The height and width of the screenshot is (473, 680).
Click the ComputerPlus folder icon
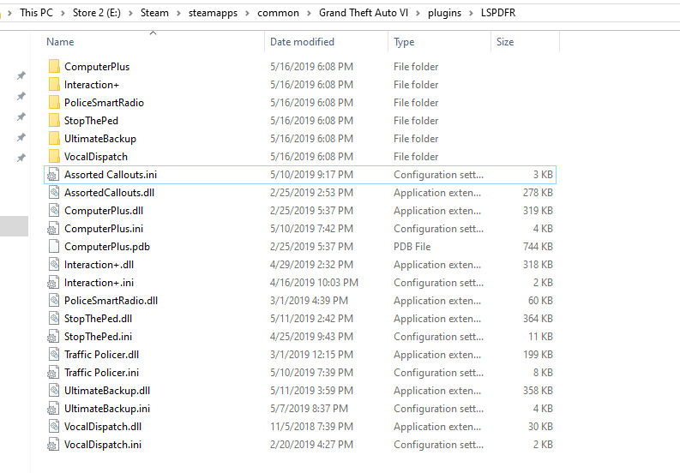tap(54, 66)
